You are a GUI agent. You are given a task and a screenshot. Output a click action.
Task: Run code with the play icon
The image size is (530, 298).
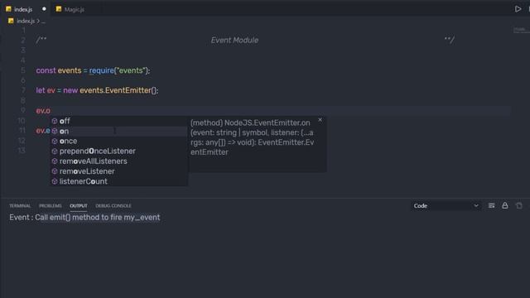pyautogui.click(x=518, y=9)
